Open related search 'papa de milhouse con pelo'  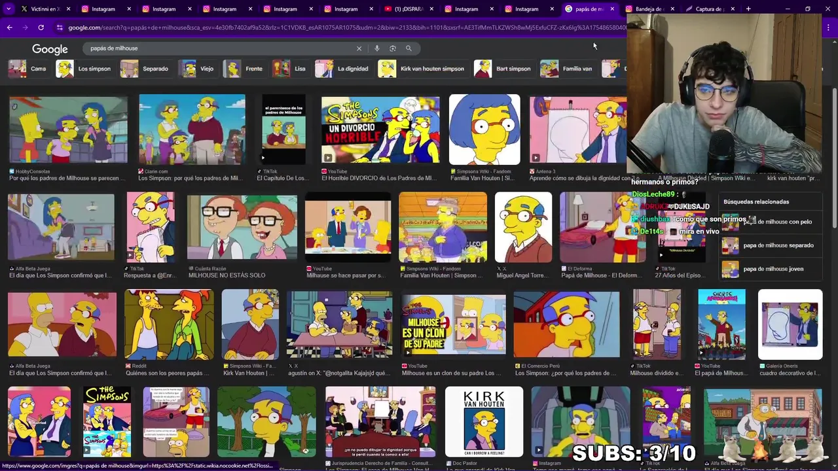coord(770,222)
